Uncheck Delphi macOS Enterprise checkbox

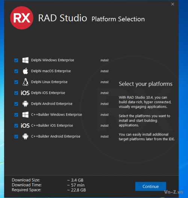coord(16,71)
